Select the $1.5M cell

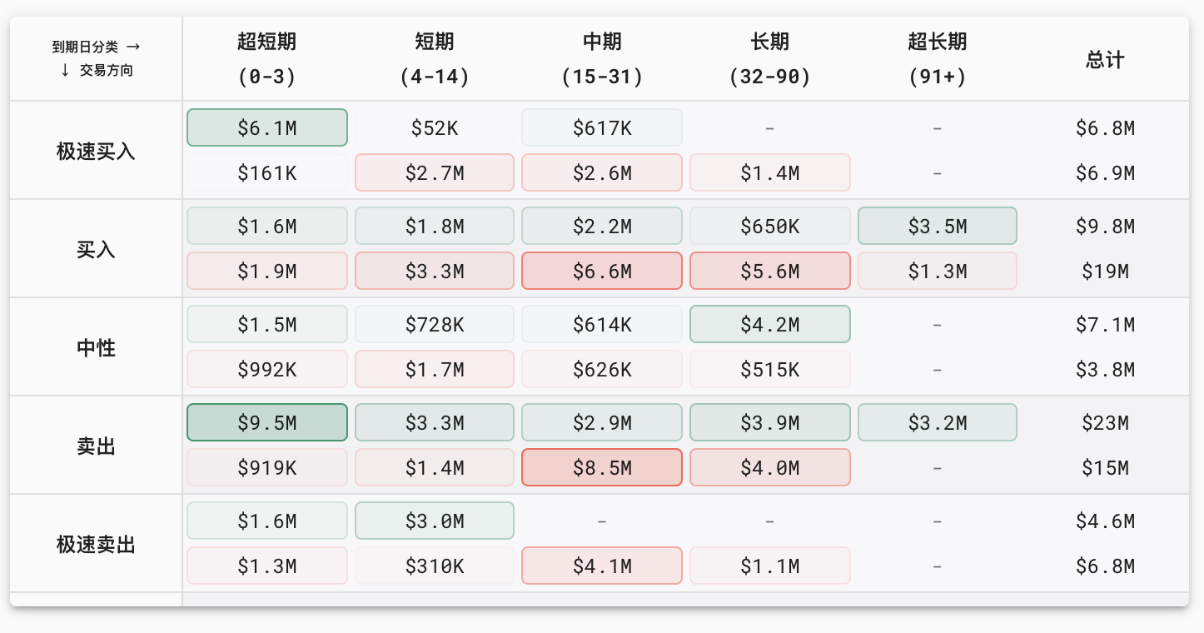pyautogui.click(x=267, y=324)
